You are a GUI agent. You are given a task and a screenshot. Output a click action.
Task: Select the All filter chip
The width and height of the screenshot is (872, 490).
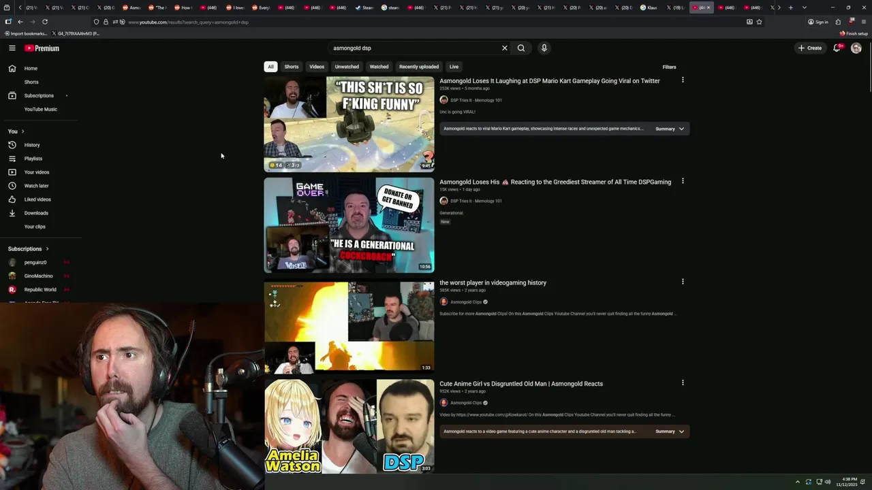[270, 67]
